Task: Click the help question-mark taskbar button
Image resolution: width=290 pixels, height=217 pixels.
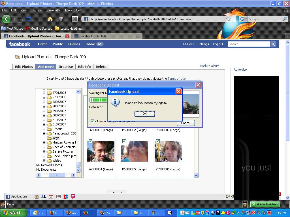Action: (x=170, y=213)
